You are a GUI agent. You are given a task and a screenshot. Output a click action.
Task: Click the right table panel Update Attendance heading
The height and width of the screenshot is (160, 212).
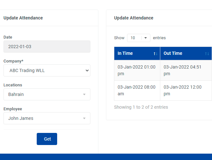click(133, 18)
